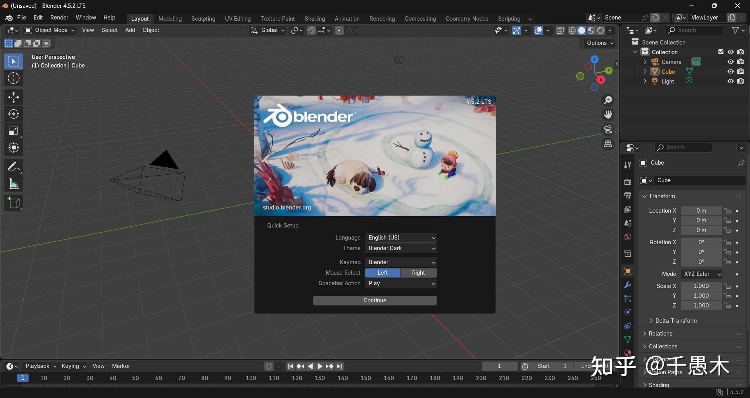Open the viewport Options button

pyautogui.click(x=600, y=43)
